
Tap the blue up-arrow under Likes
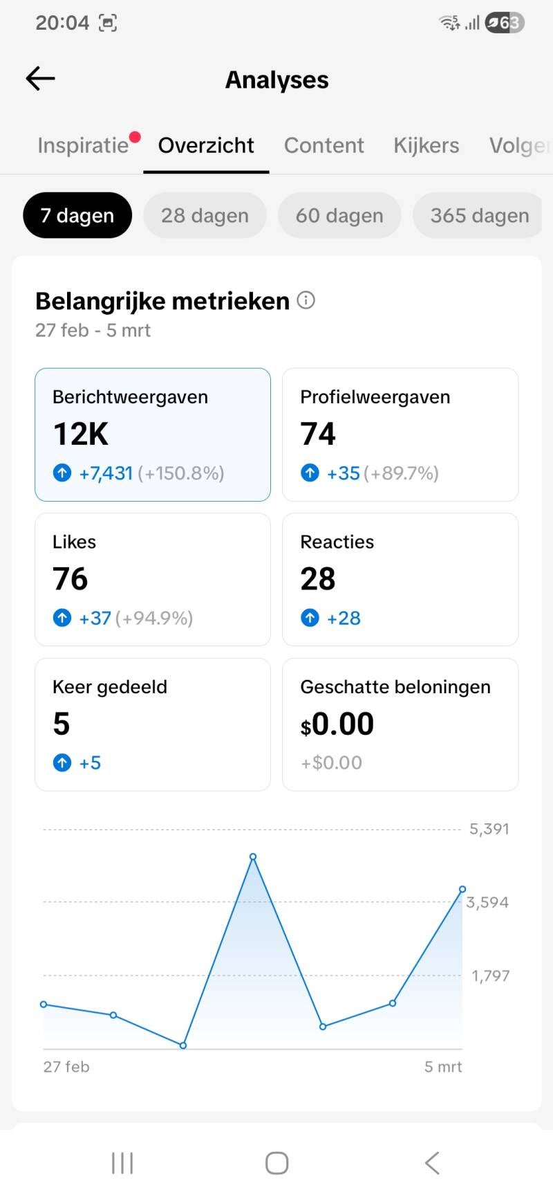click(x=62, y=618)
